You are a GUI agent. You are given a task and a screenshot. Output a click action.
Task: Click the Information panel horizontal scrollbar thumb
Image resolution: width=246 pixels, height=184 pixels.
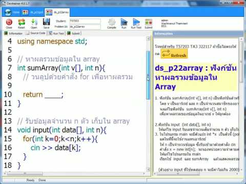178,174
